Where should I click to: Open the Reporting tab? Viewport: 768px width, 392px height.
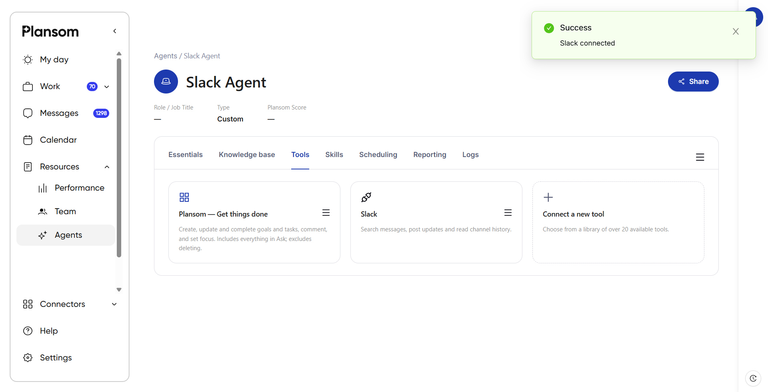click(430, 155)
